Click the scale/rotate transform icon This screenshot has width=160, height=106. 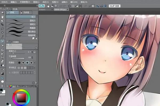click(x=81, y=6)
